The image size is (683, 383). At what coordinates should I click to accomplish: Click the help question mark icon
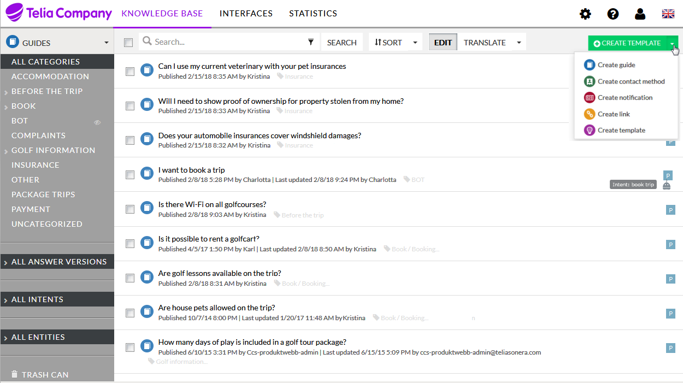click(613, 14)
